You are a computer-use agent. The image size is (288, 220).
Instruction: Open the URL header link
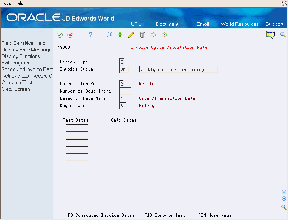click(x=136, y=24)
